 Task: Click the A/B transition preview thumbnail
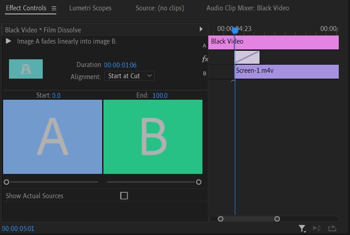26,69
